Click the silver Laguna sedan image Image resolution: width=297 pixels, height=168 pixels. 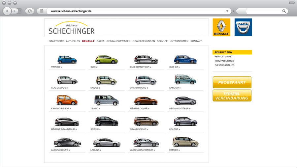(x=107, y=143)
